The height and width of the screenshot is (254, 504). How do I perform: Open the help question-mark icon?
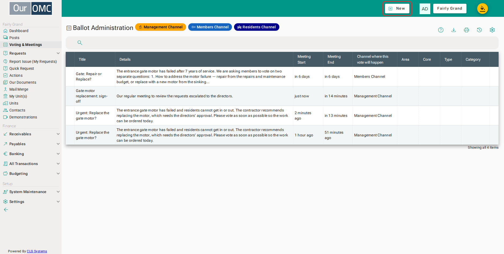tap(441, 30)
